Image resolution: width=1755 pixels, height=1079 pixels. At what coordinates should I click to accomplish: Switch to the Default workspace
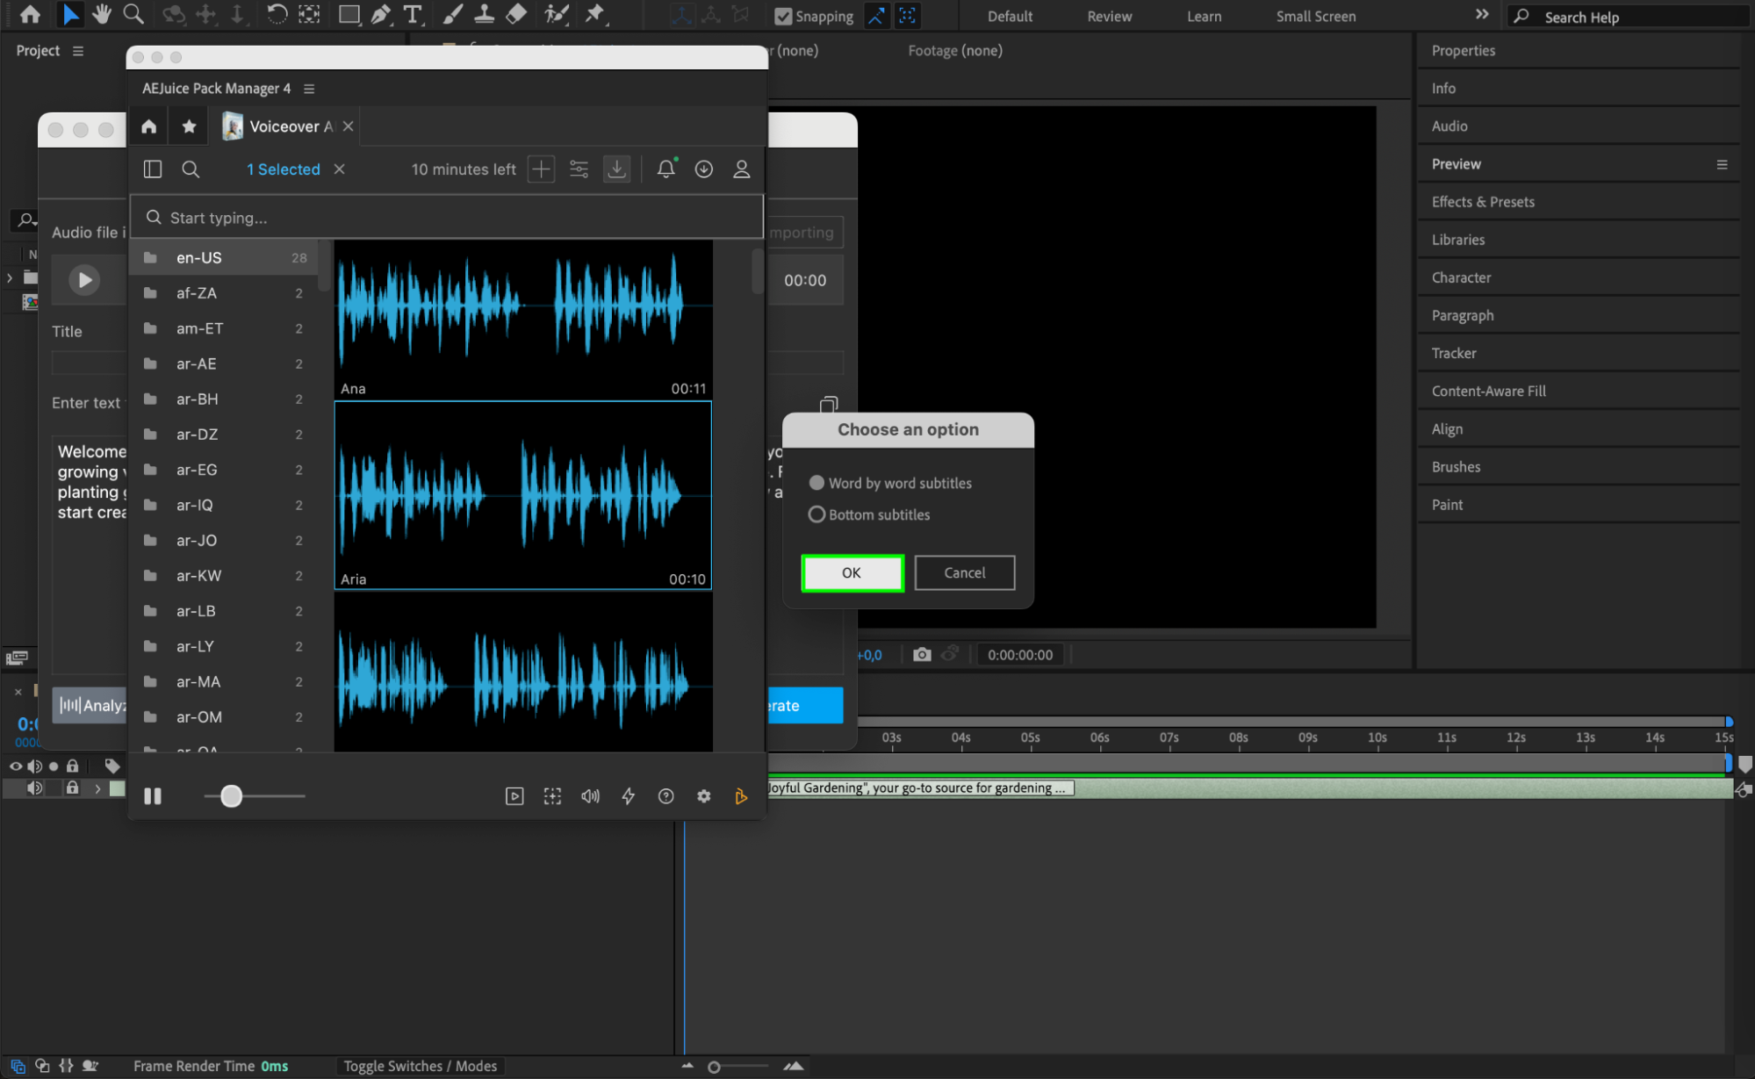tap(1010, 16)
